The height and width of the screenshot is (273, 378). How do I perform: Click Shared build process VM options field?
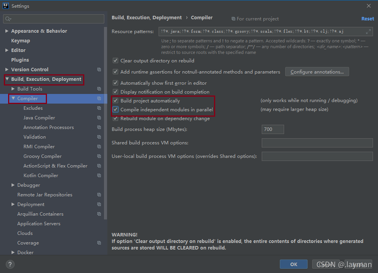[317, 143]
